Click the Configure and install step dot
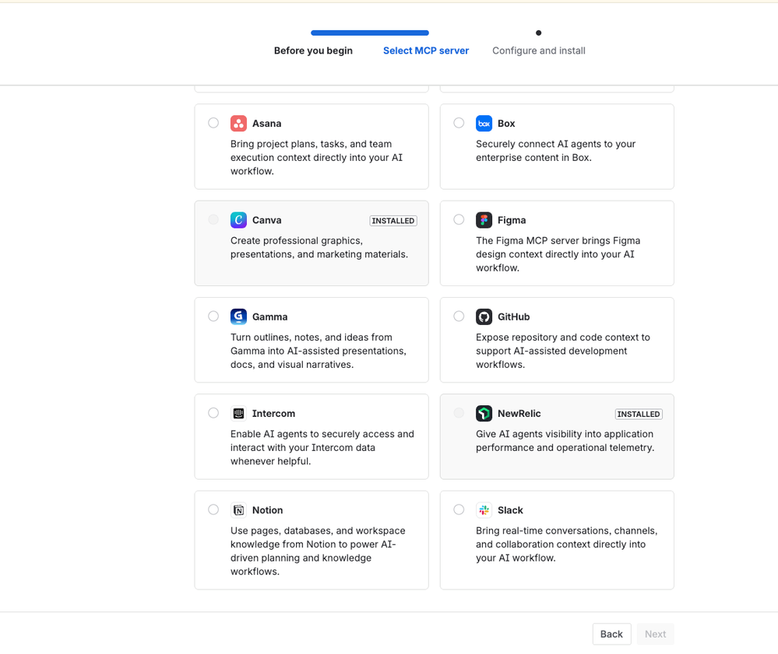Viewport: 778px width, 654px height. (538, 33)
